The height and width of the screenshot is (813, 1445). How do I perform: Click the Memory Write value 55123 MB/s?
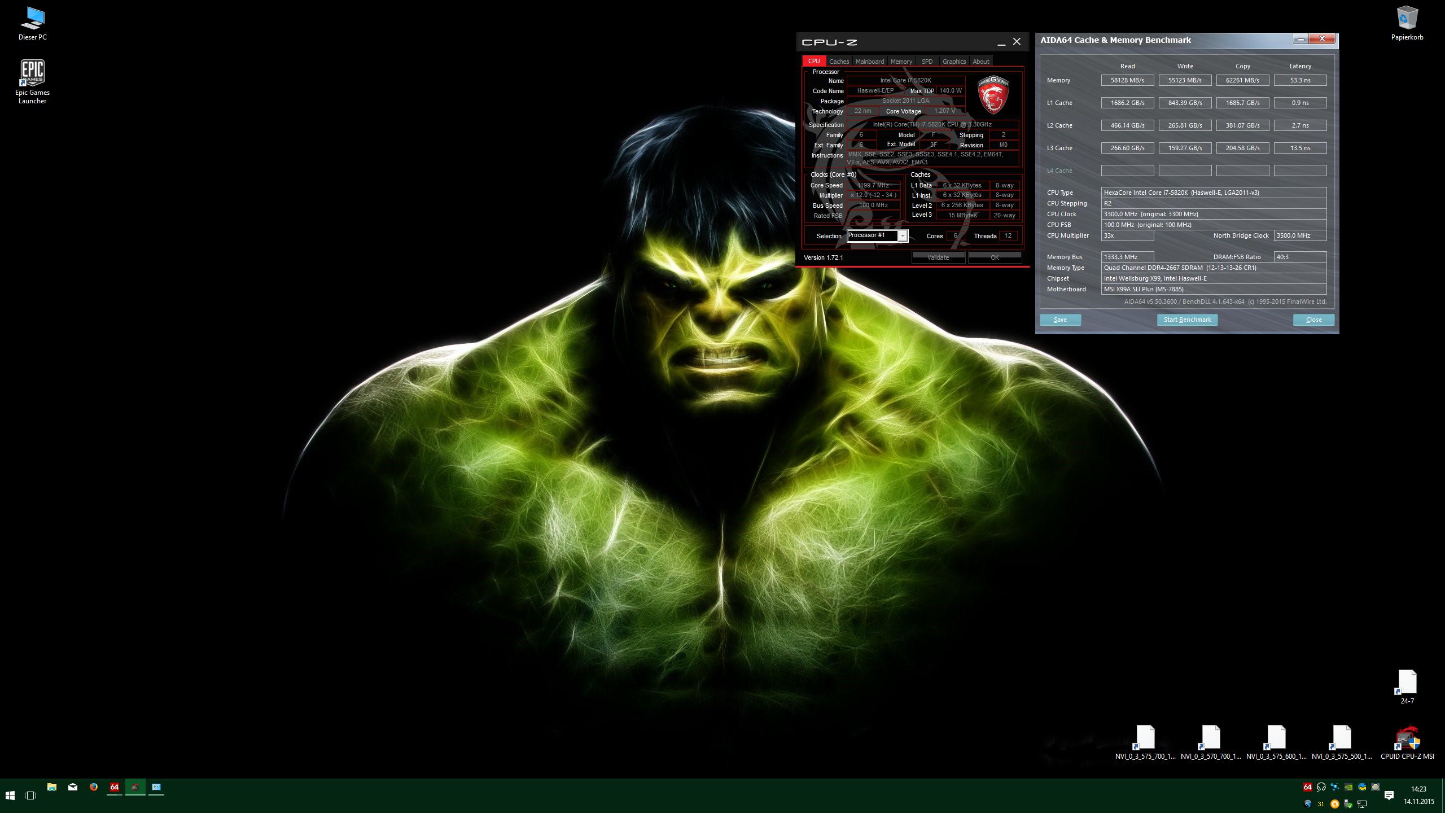(x=1185, y=80)
